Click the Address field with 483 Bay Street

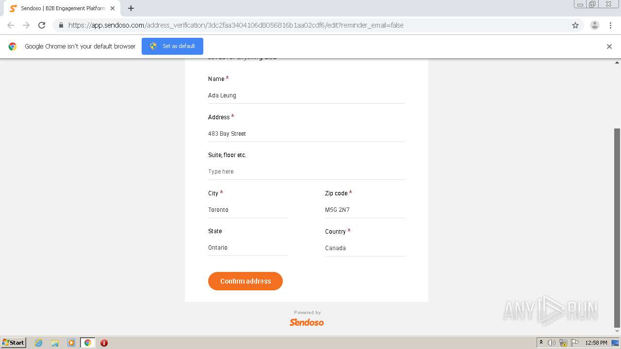(x=306, y=134)
